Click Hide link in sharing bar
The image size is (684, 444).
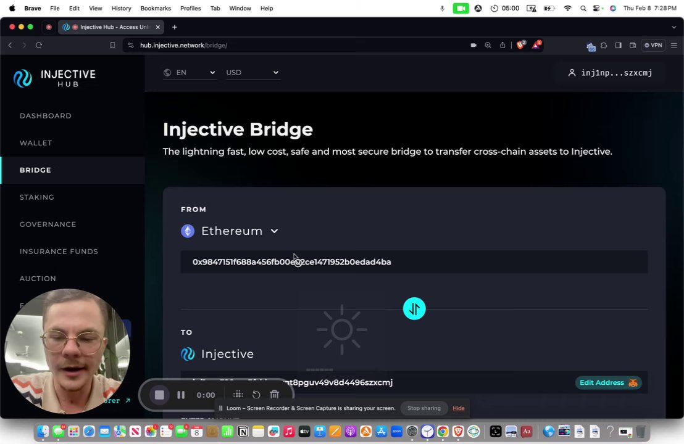(459, 408)
